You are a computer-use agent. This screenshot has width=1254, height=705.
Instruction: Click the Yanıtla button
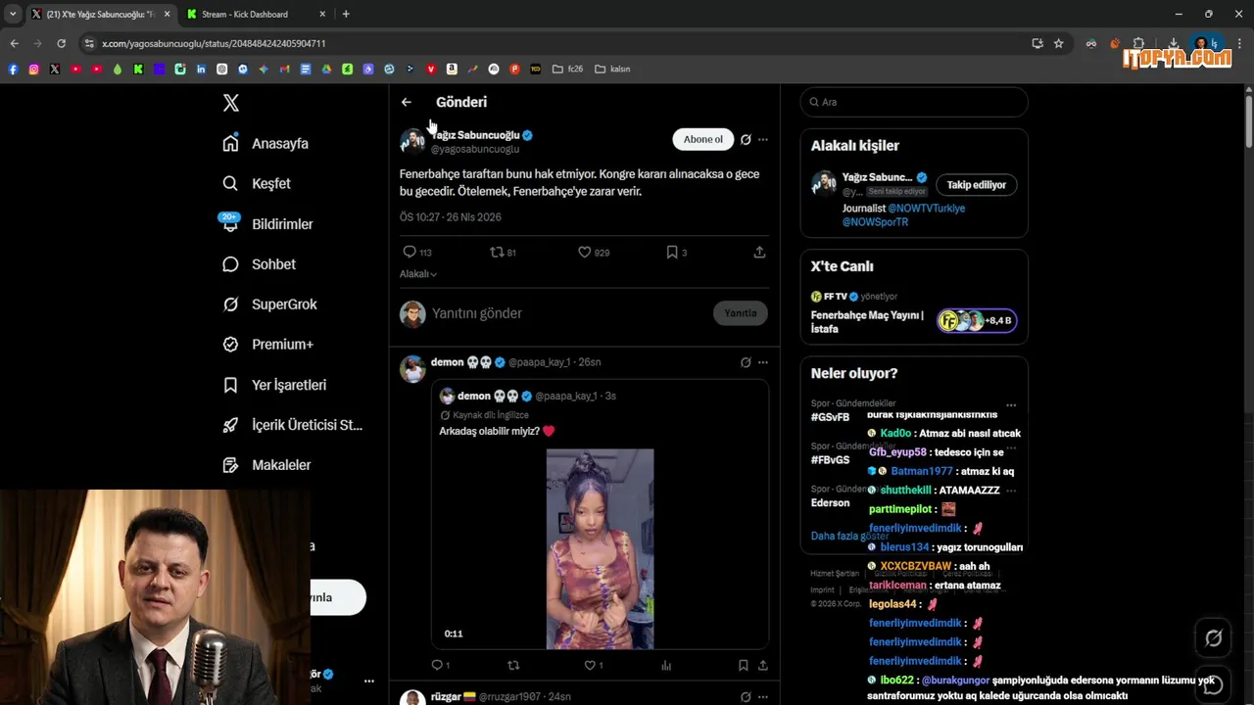[741, 313]
